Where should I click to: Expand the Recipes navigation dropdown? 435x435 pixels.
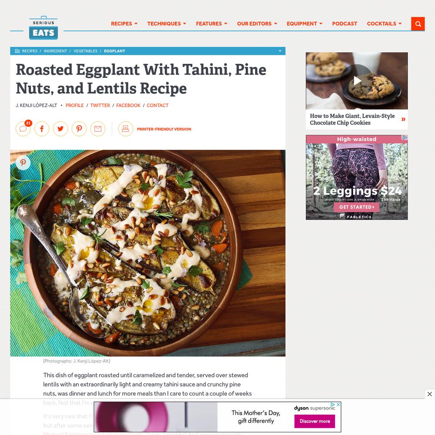point(124,23)
